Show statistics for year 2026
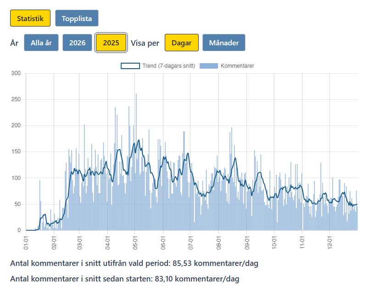This screenshot has height=292, width=368. click(x=77, y=43)
